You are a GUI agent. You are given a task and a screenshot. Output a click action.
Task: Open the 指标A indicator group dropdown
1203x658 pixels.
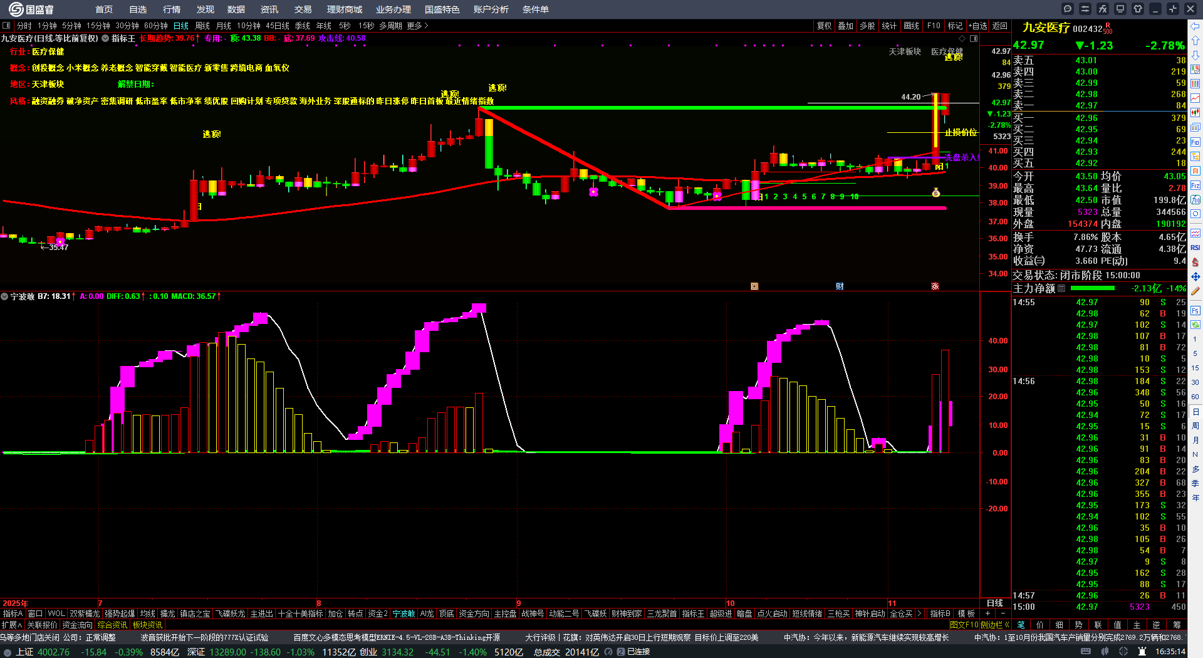(13, 614)
